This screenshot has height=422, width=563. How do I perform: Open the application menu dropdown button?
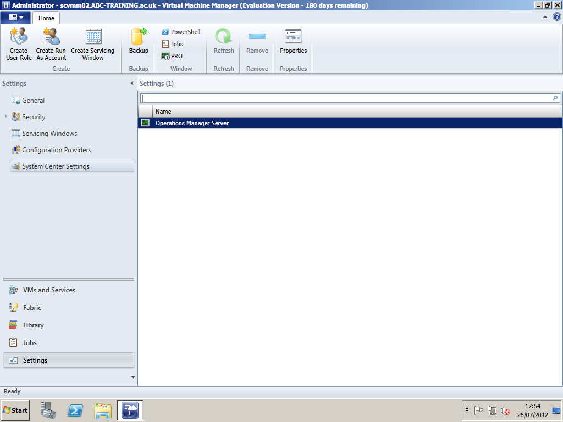tap(16, 17)
